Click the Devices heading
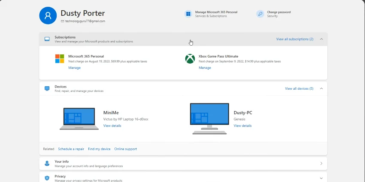The width and height of the screenshot is (365, 182). (x=60, y=87)
